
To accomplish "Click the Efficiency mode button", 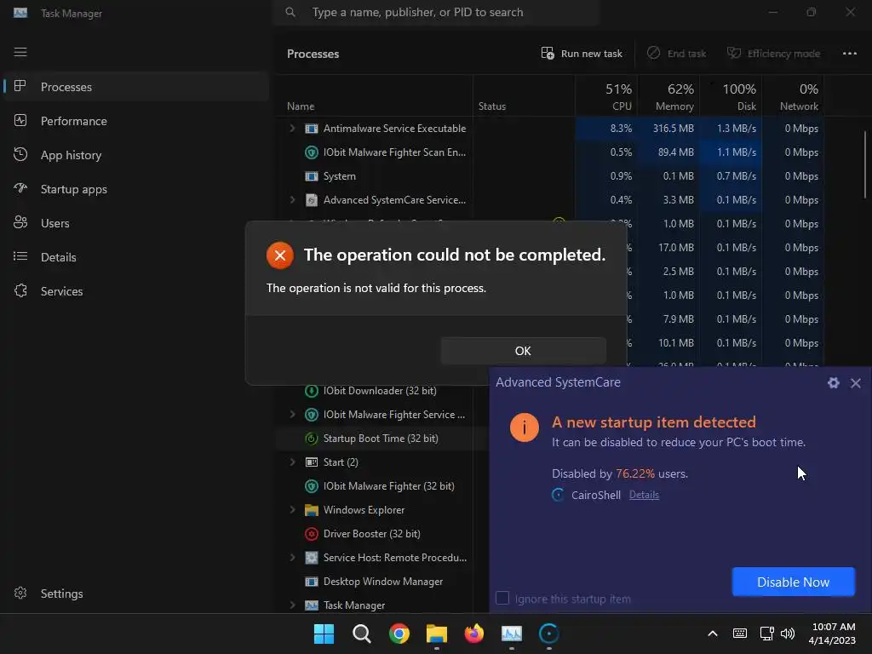I will tap(773, 54).
